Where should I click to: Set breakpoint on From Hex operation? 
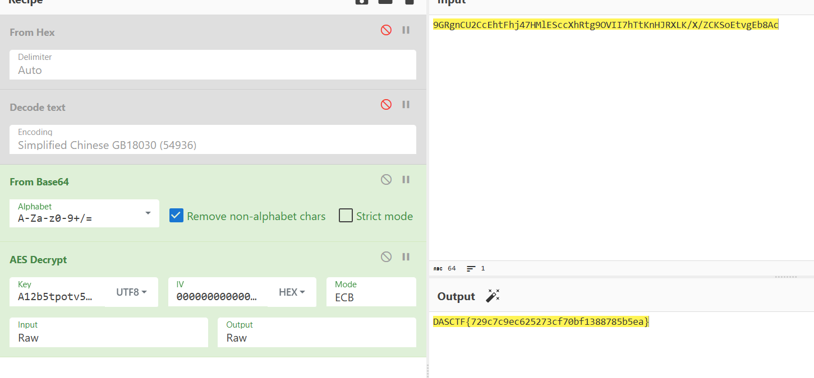click(406, 30)
